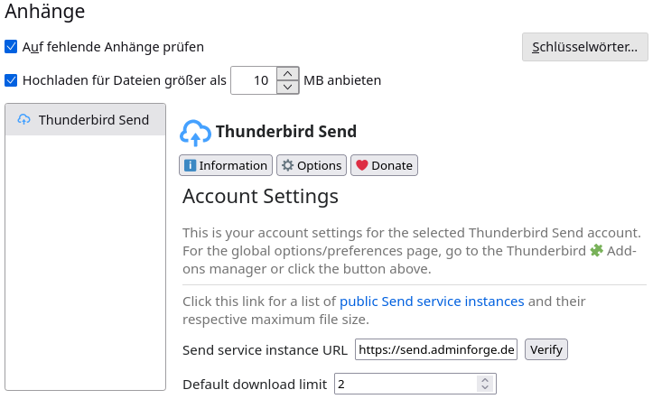The image size is (662, 399).
Task: Click the green puzzle piece Add-ons icon
Action: click(x=597, y=251)
